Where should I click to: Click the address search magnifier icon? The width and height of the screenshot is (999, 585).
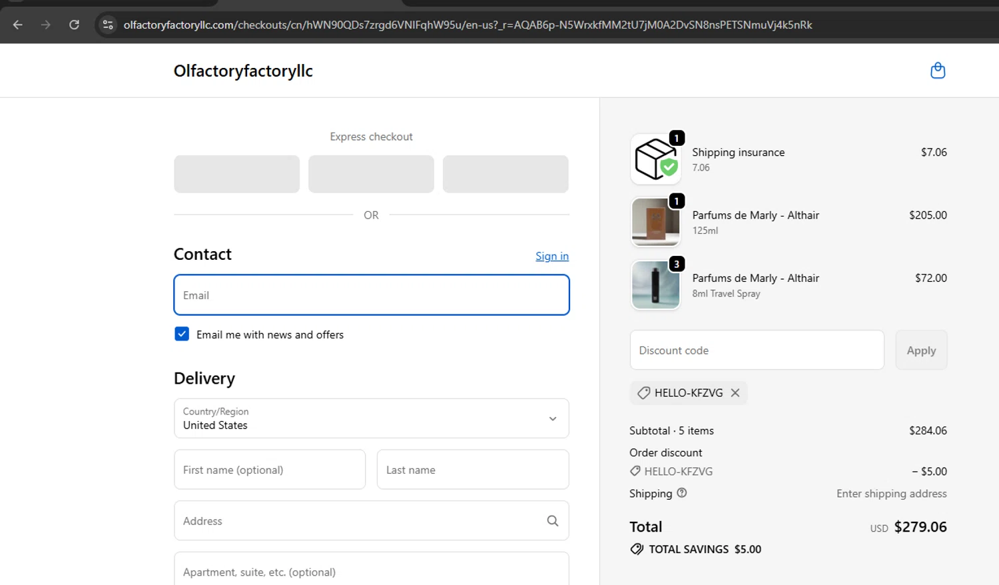click(x=553, y=521)
